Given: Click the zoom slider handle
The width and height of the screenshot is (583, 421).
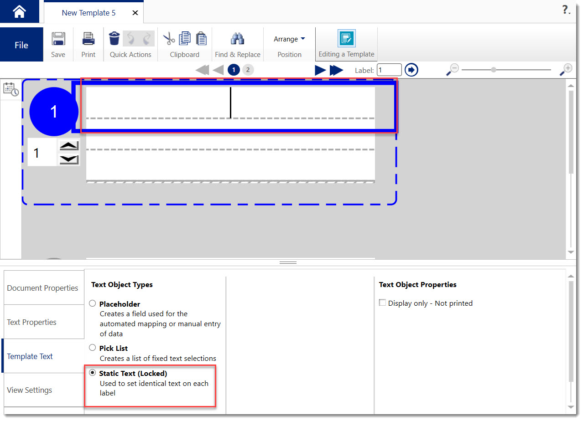Looking at the screenshot, I should pyautogui.click(x=494, y=70).
